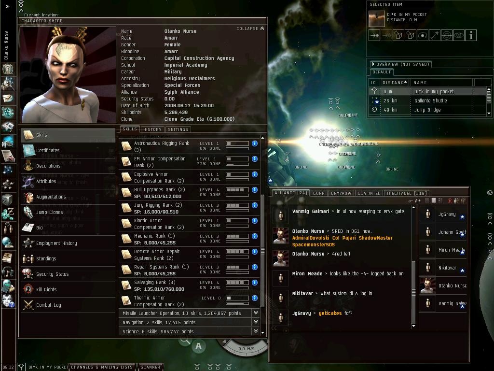Expand Science skill group

pyautogui.click(x=256, y=331)
